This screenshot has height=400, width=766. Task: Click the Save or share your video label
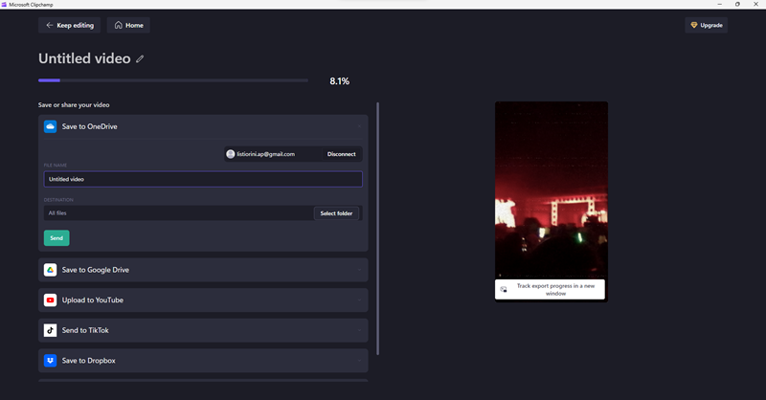pos(74,104)
